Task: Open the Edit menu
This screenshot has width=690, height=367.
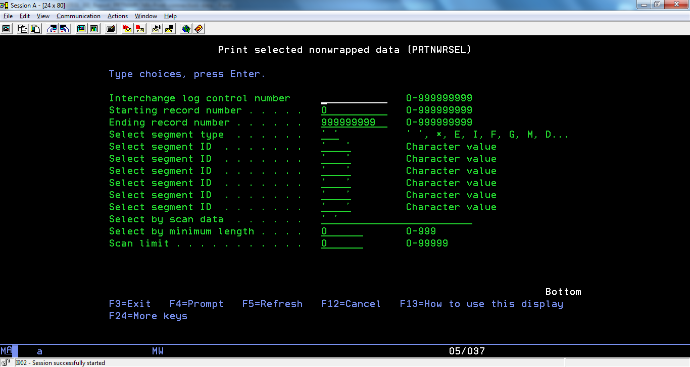Action: pos(25,16)
